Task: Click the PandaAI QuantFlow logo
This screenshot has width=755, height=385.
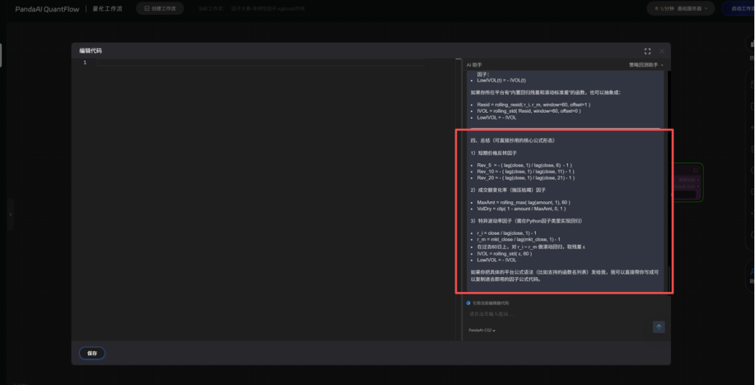Action: (x=44, y=9)
